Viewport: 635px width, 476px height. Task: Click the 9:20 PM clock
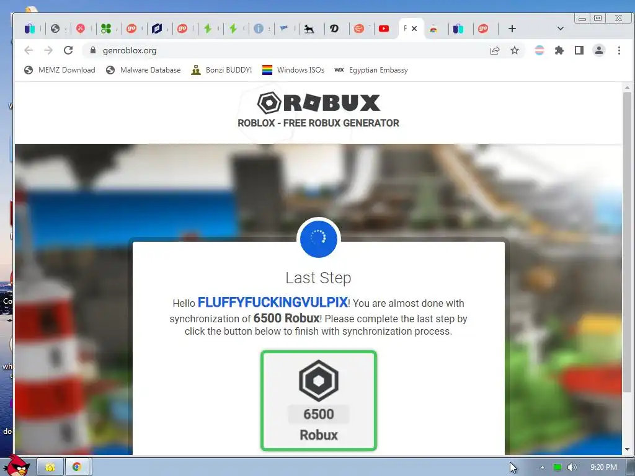click(603, 467)
